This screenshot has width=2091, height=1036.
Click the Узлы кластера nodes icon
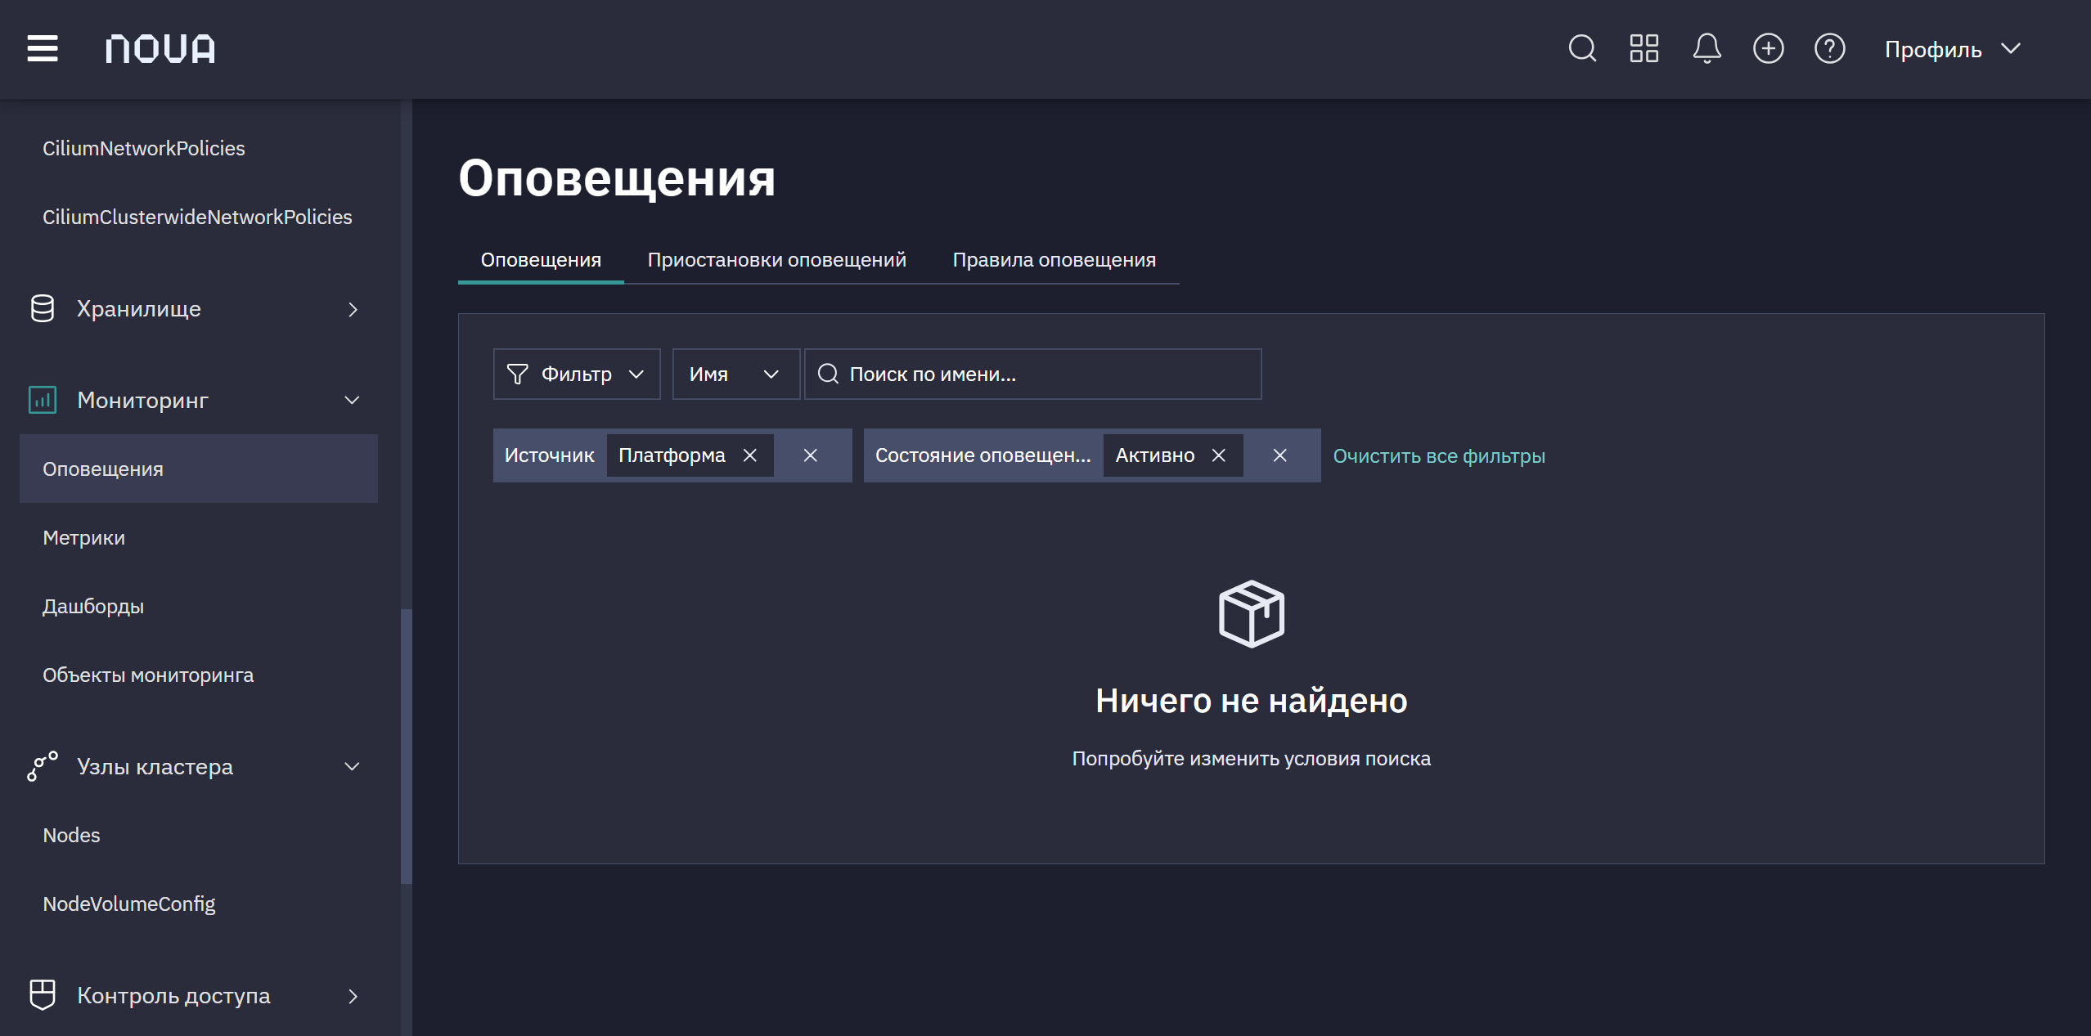click(43, 766)
